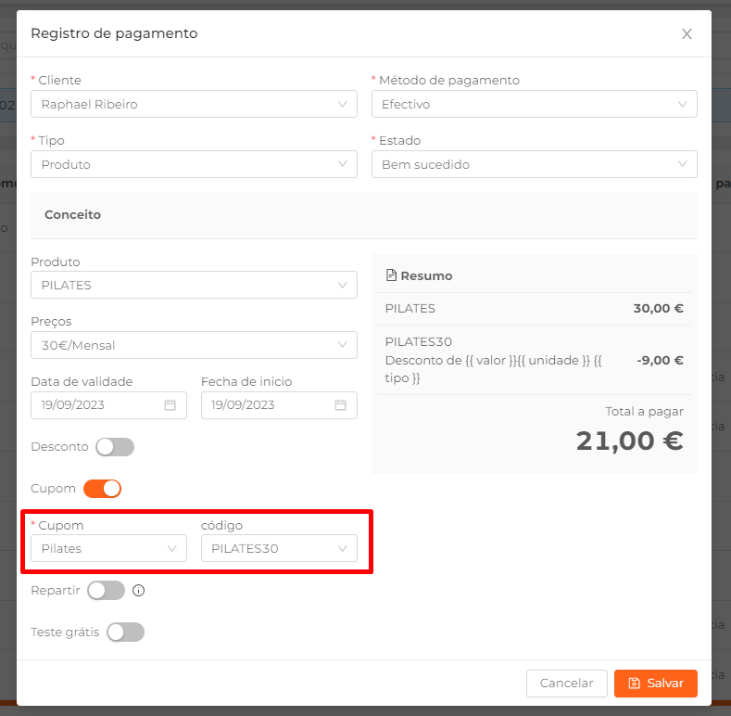Enable the Desconto toggle
Screen dimensions: 731x716
click(x=115, y=447)
